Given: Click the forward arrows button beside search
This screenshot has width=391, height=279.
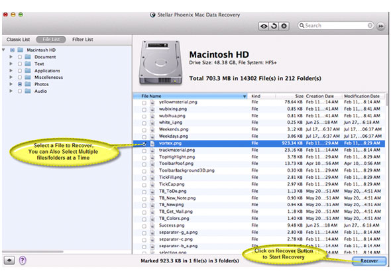Looking at the screenshot, I should tap(380, 26).
